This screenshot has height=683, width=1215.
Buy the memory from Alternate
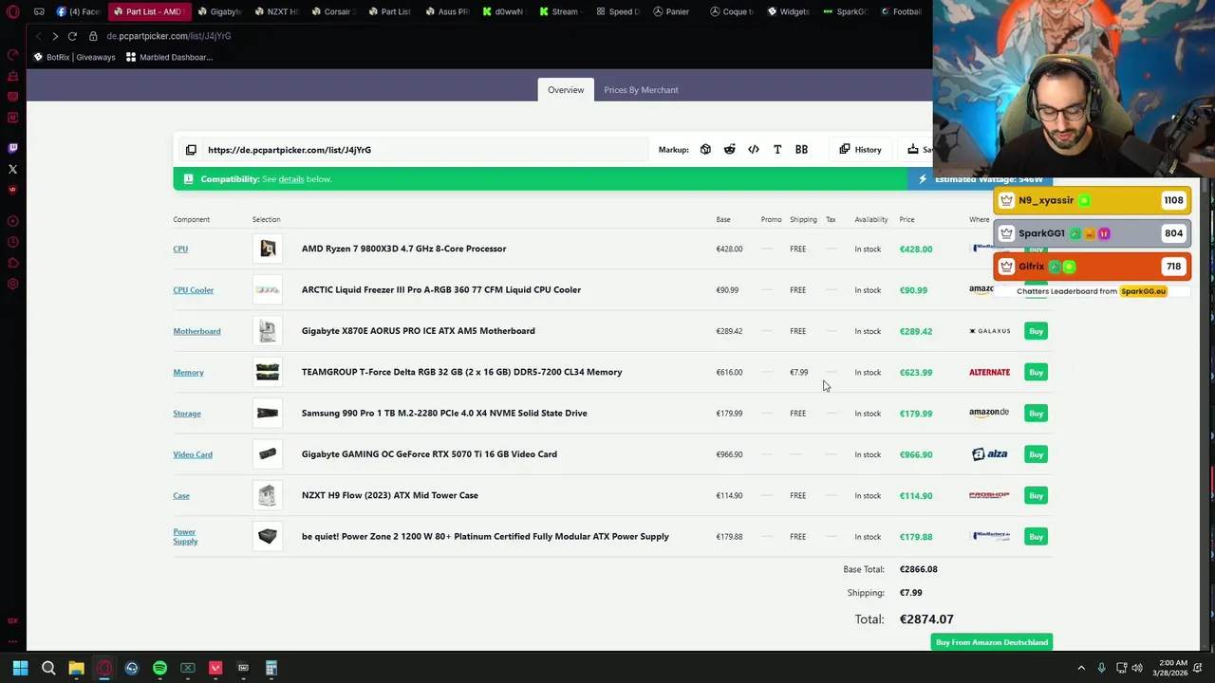coord(1036,372)
